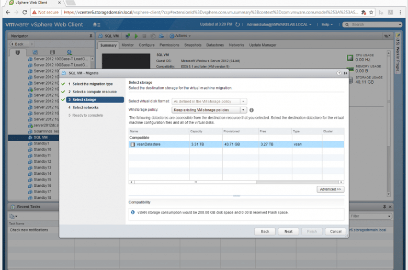Open the Select virtual disk format dropdown
Image resolution: width=408 pixels, height=270 pixels.
click(x=209, y=102)
